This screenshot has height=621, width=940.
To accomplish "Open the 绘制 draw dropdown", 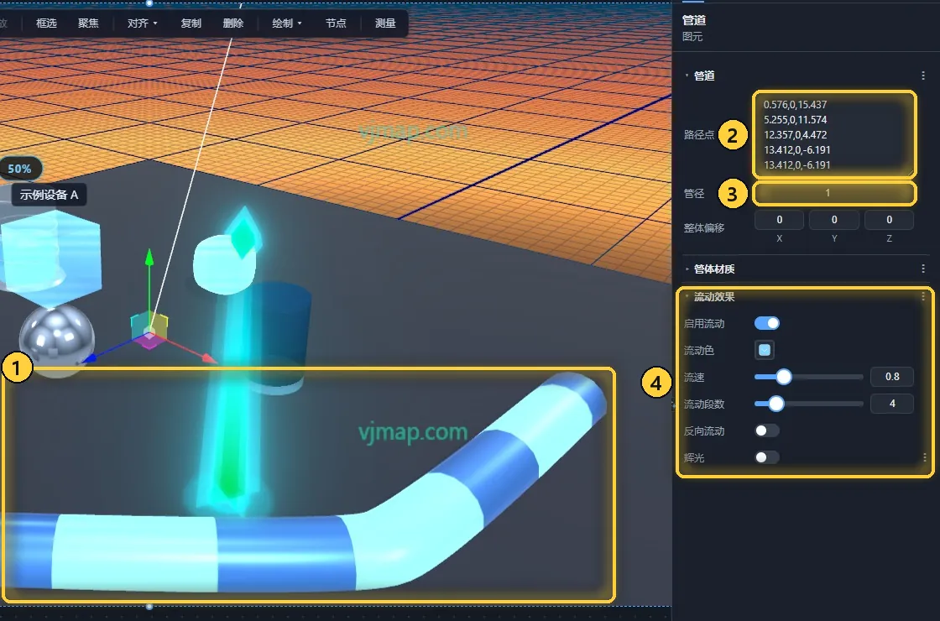I will coord(286,23).
